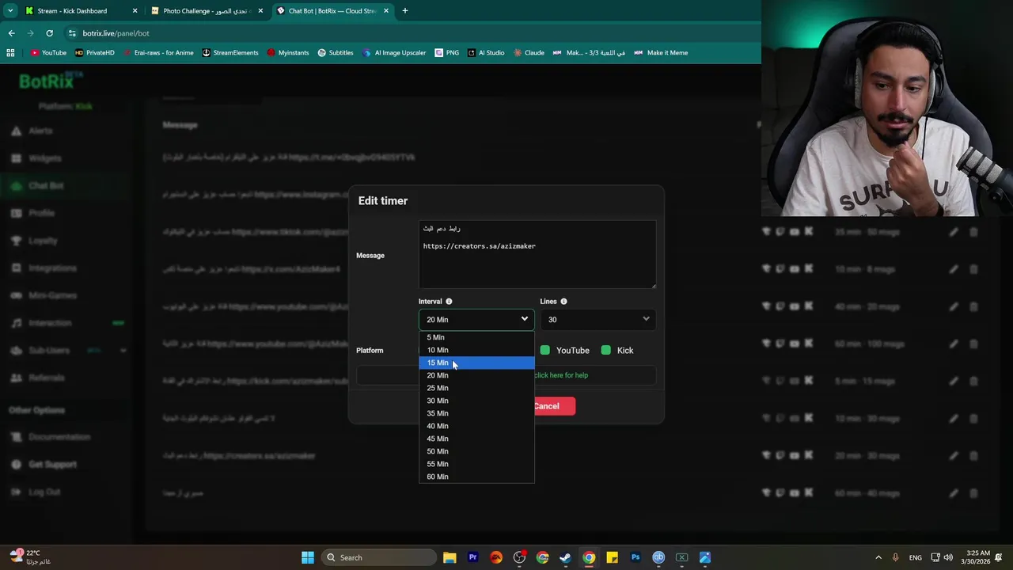Screen dimensions: 1013x570
Task: Open Steam from the taskbar
Action: pos(565,557)
